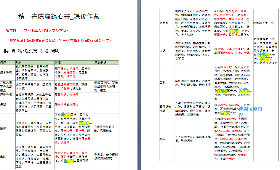The height and width of the screenshot is (170, 280).
Task: Click the red remedy name 阿膠丸
Action: [222, 19]
